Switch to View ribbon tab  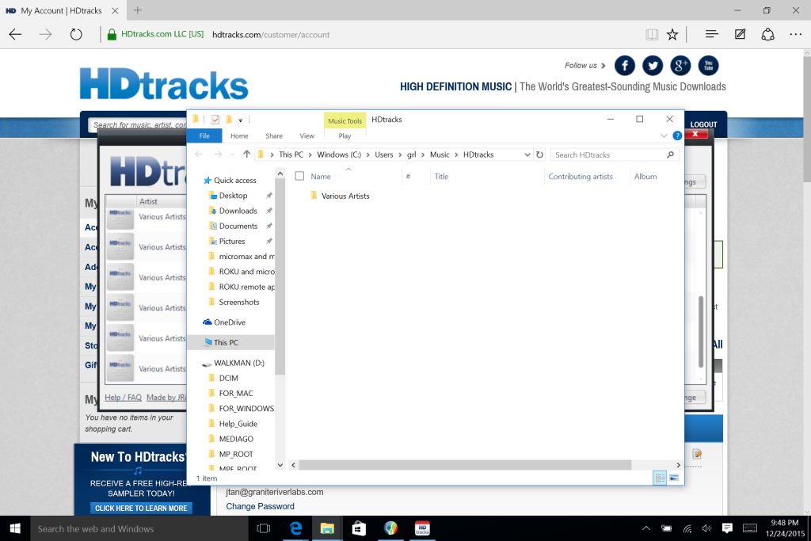tap(307, 136)
